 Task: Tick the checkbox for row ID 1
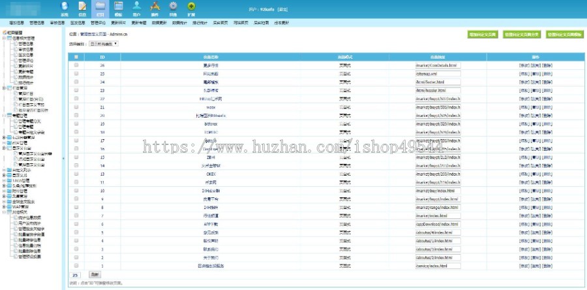click(76, 266)
